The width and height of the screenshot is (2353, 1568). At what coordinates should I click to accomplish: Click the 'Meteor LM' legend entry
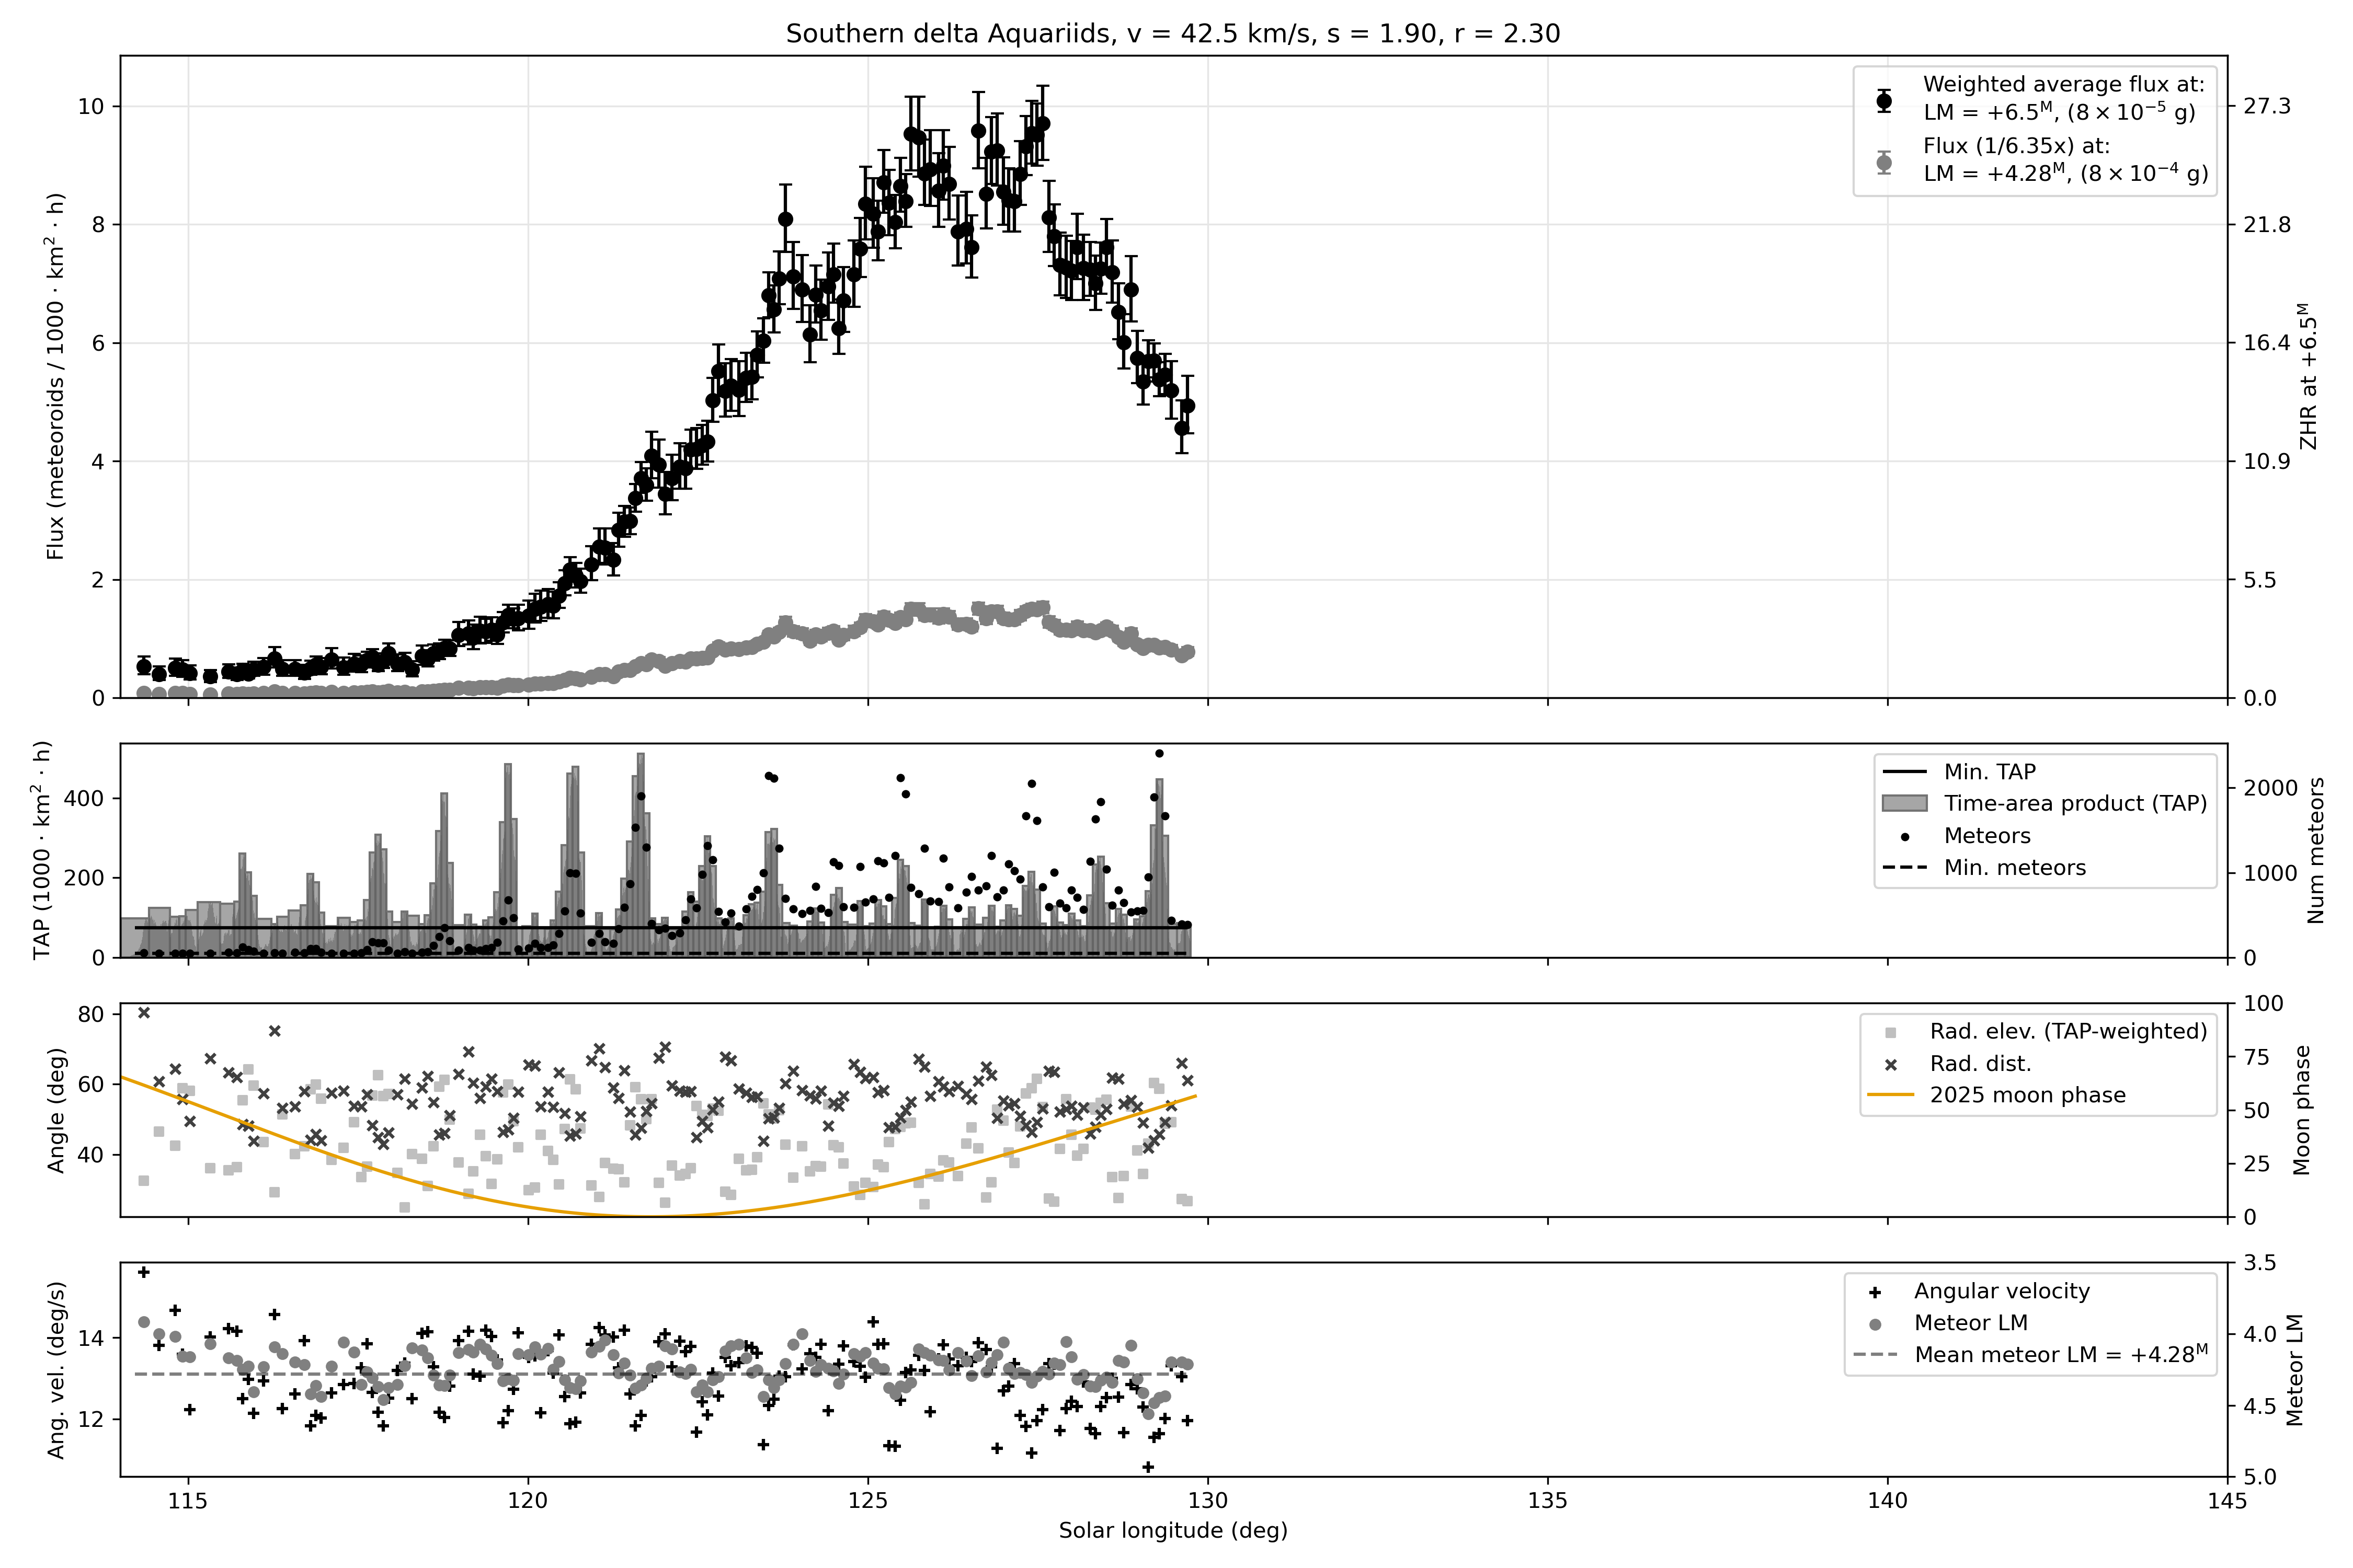(x=1971, y=1323)
